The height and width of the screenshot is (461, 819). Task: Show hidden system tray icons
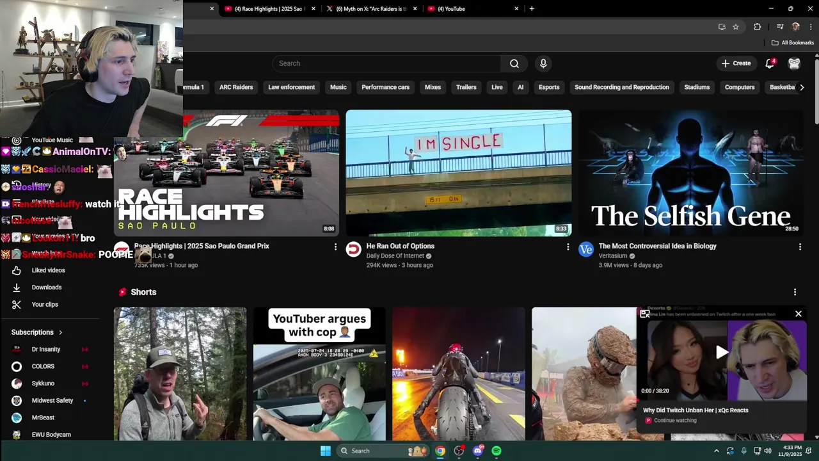(x=717, y=451)
